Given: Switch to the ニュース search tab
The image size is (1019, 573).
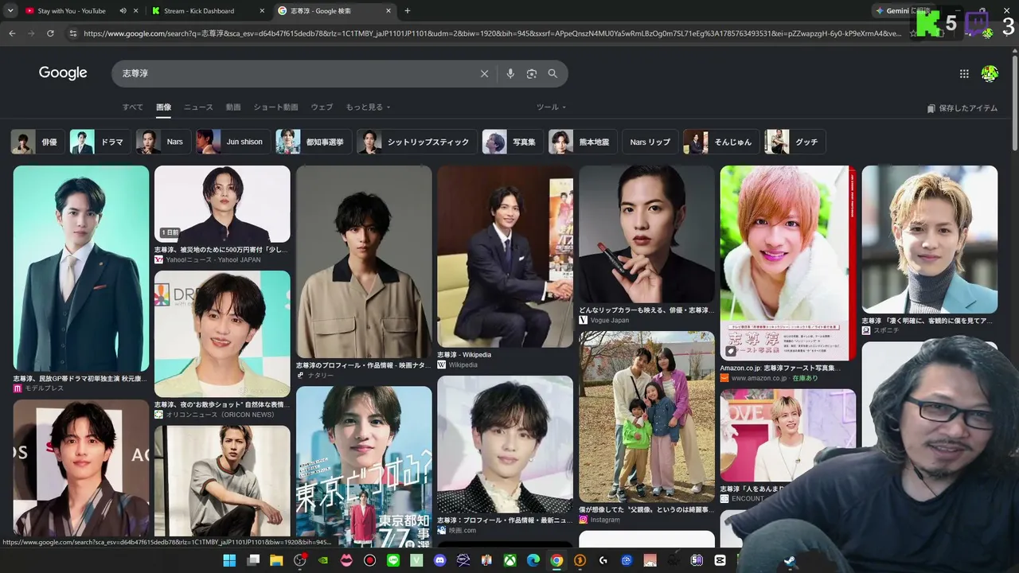Looking at the screenshot, I should point(198,107).
